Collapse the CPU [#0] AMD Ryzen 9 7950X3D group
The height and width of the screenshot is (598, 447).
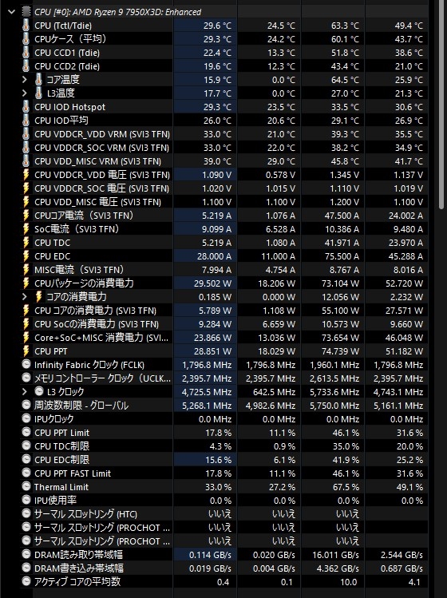point(11,12)
